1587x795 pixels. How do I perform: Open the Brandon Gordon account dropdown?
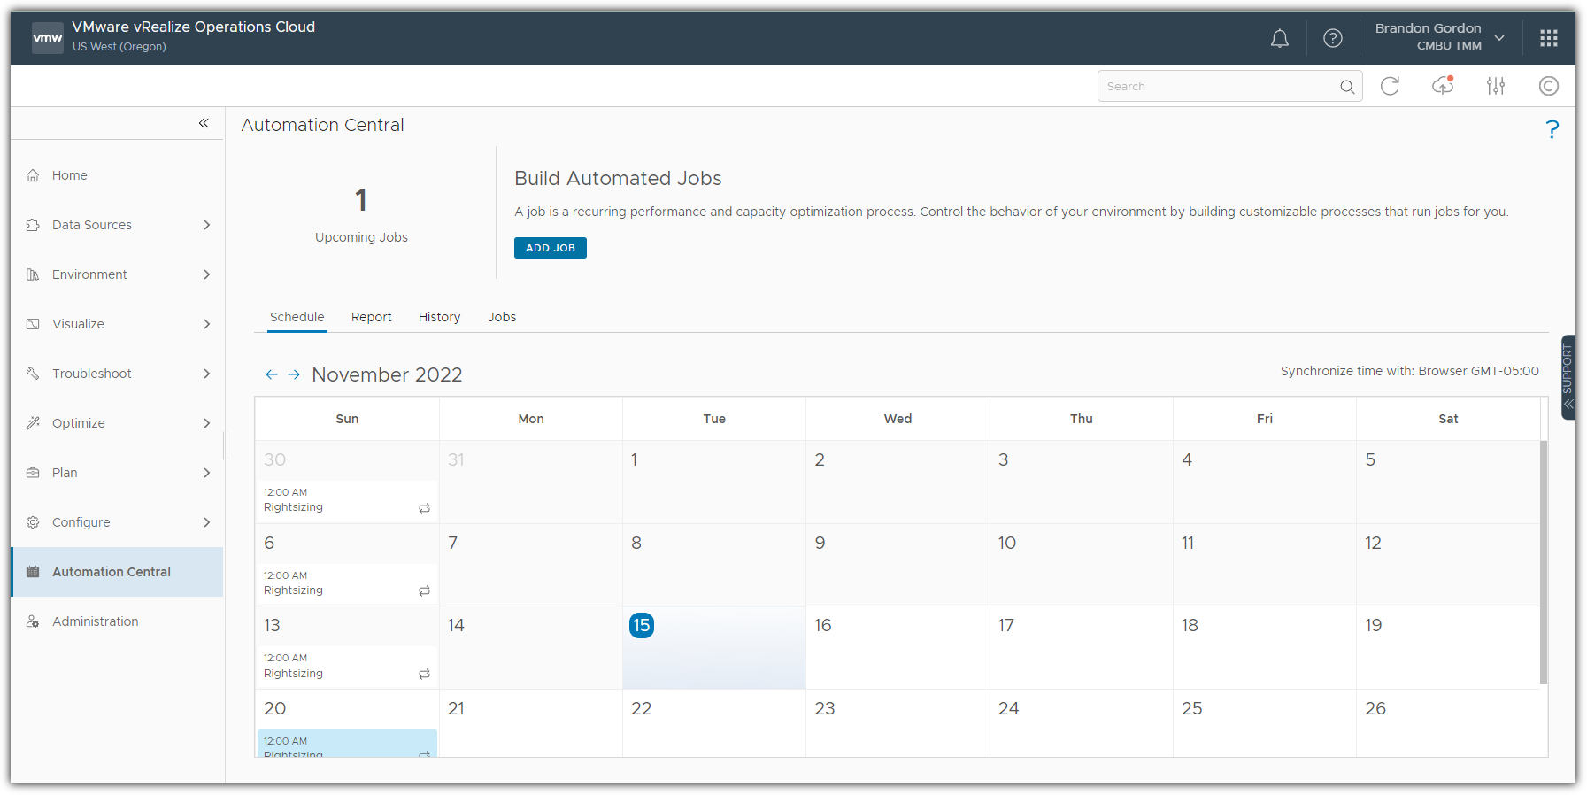click(1439, 37)
